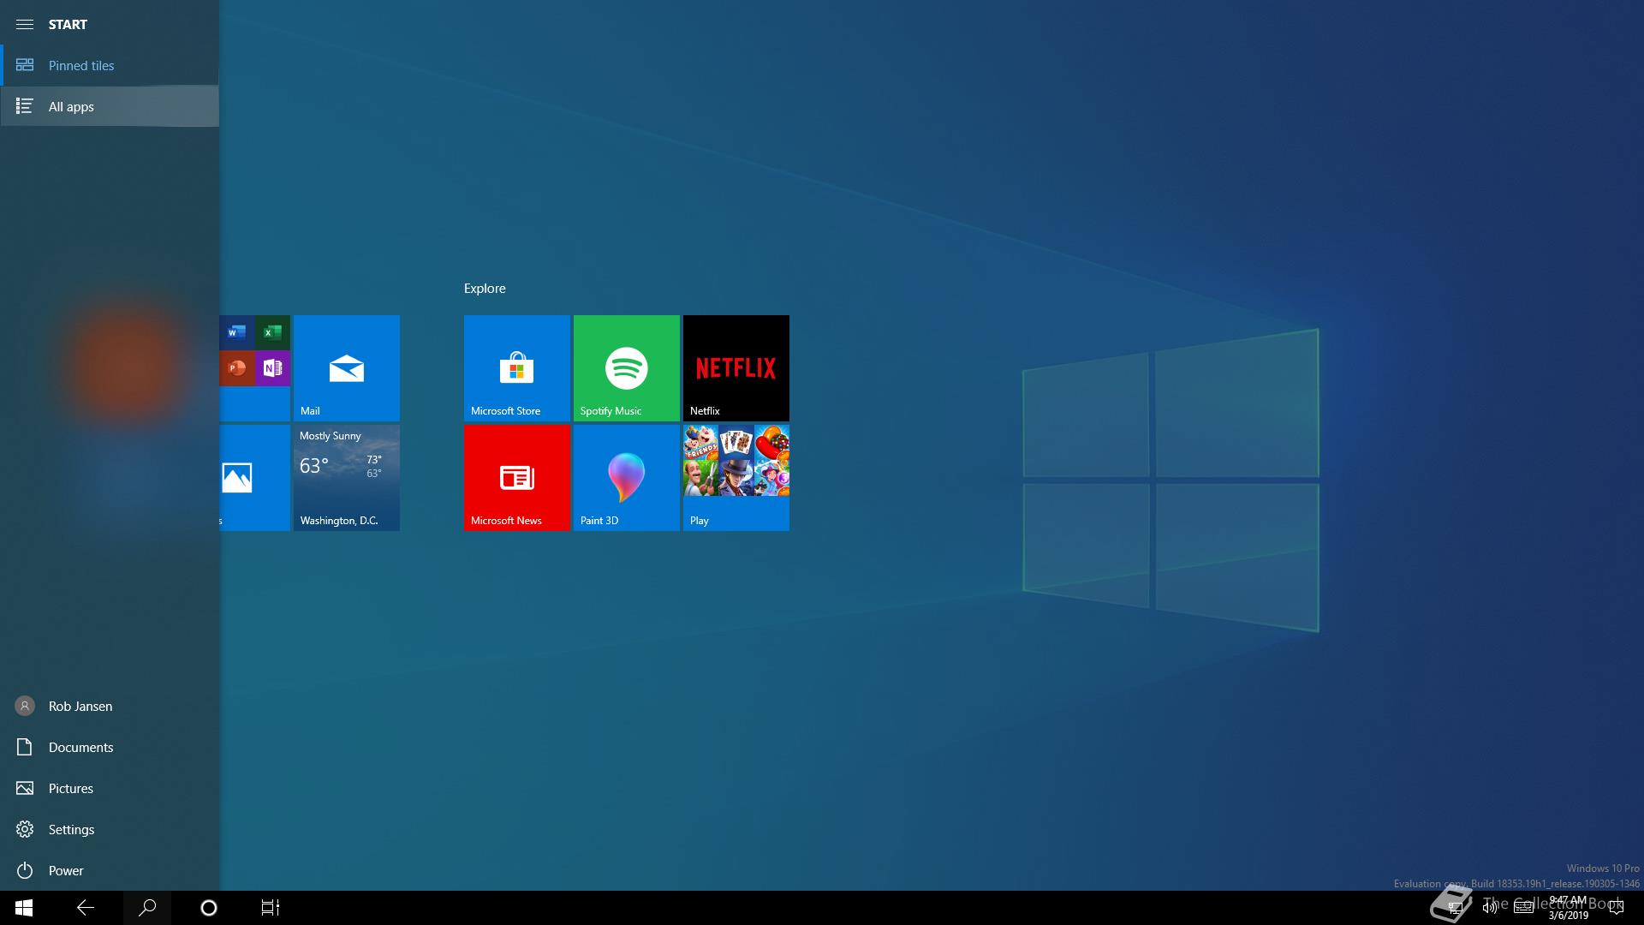Open Settings from Start sidebar
The height and width of the screenshot is (925, 1644).
pyautogui.click(x=110, y=829)
